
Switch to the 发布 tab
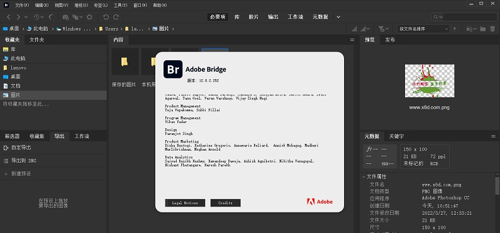(390, 40)
